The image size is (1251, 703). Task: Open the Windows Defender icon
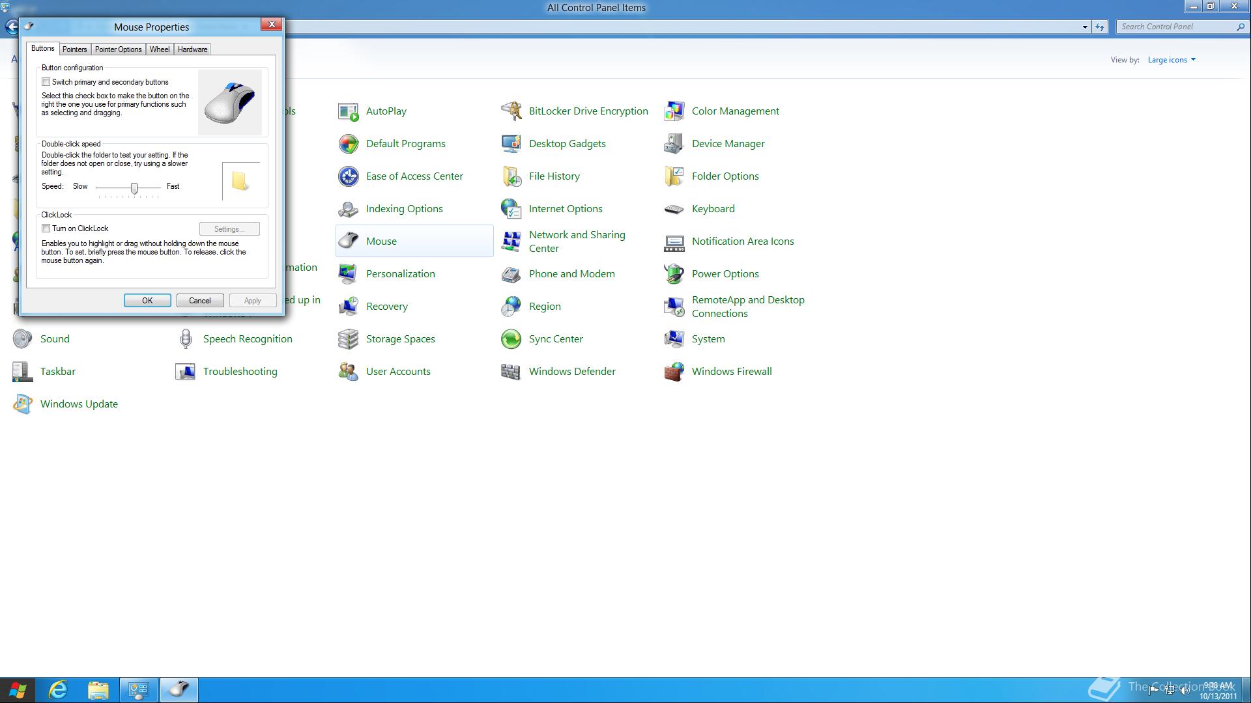[x=511, y=372]
